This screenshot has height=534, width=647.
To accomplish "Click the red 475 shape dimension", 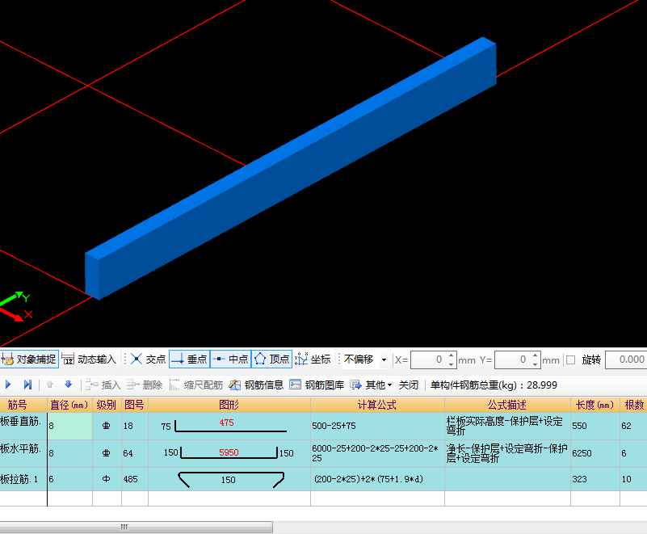I will tap(226, 423).
